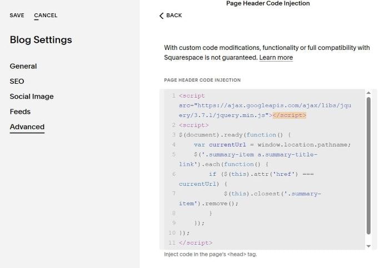389x268 pixels.
Task: Go back using the BACK label
Action: tap(174, 16)
